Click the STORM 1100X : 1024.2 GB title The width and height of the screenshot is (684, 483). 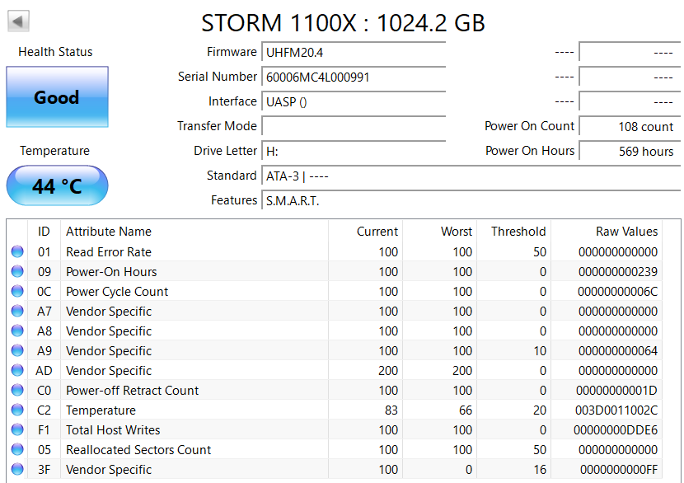tap(343, 23)
